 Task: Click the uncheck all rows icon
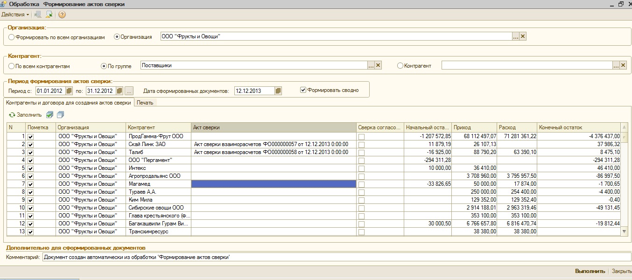(x=60, y=115)
